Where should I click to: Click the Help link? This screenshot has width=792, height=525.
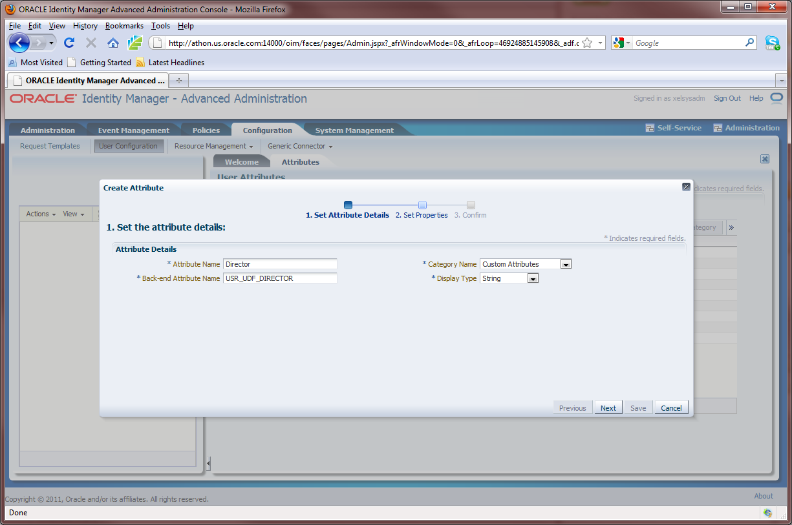tap(756, 98)
